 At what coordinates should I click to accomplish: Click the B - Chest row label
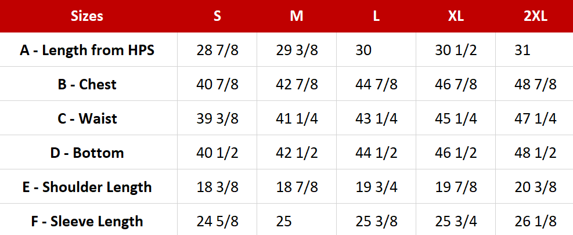(87, 84)
